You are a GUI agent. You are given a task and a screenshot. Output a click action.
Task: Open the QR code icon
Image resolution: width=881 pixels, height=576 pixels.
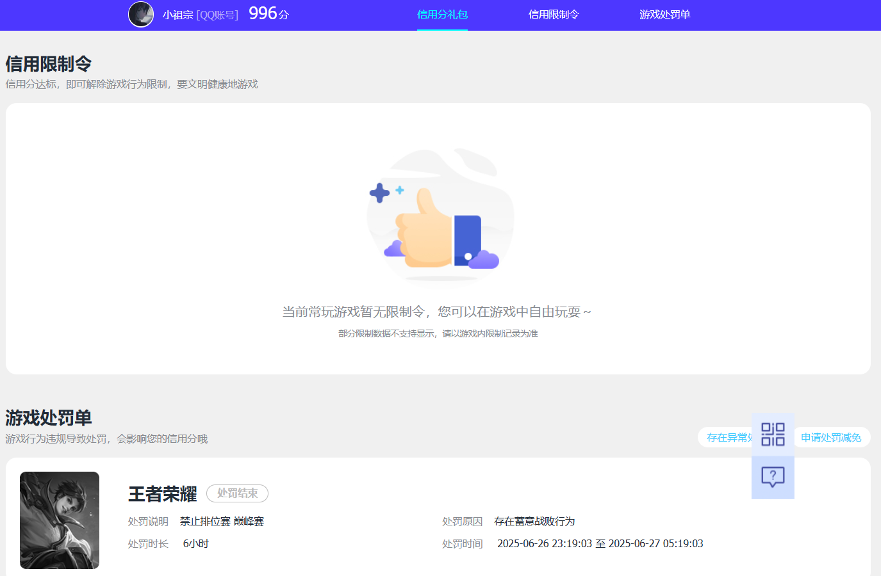[x=772, y=434]
